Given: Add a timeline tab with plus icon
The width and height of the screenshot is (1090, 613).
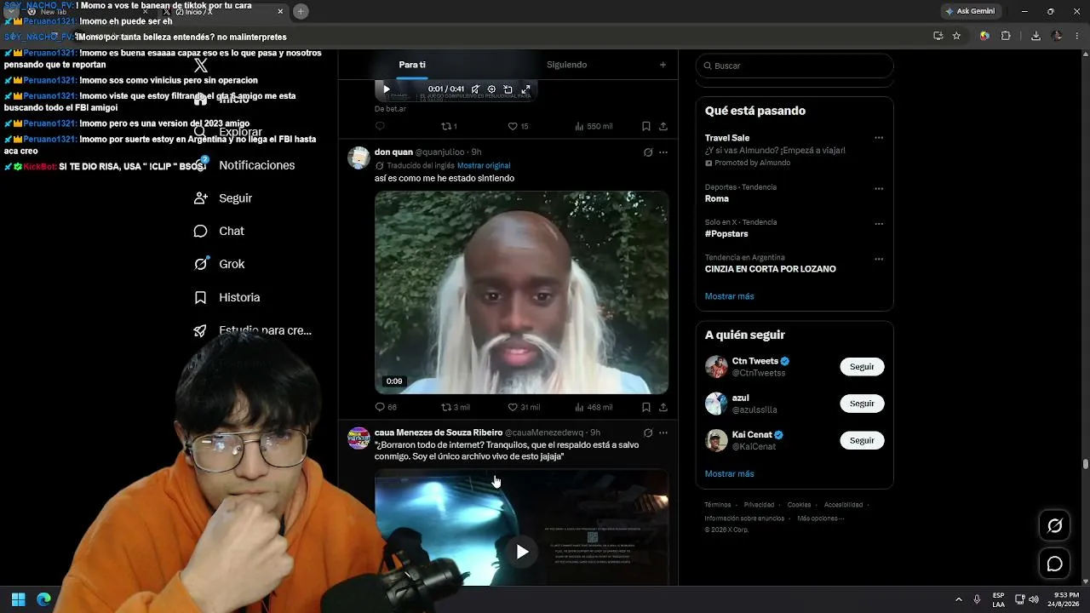Looking at the screenshot, I should click(x=663, y=65).
